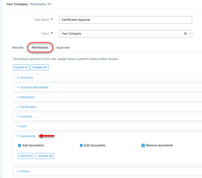Expand the Accounts Receivable section
This screenshot has width=202, height=178.
(x=34, y=88)
